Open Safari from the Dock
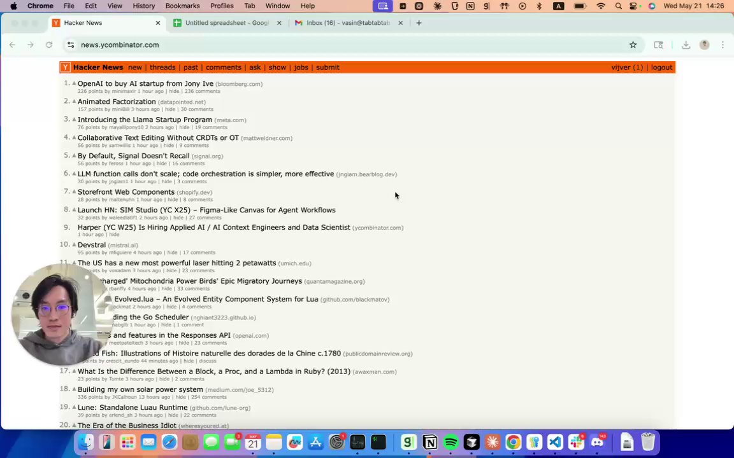 click(169, 441)
